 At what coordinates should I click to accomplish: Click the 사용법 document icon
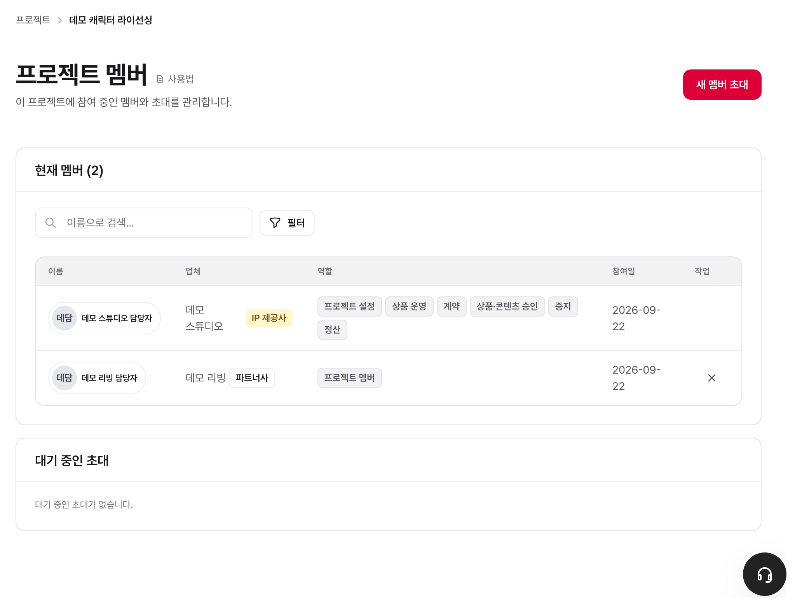point(160,79)
